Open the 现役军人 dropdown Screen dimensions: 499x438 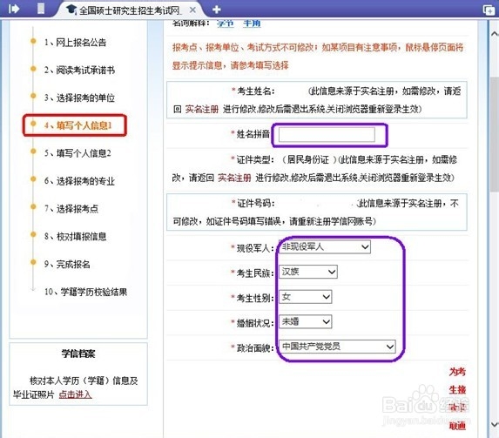[x=325, y=246]
